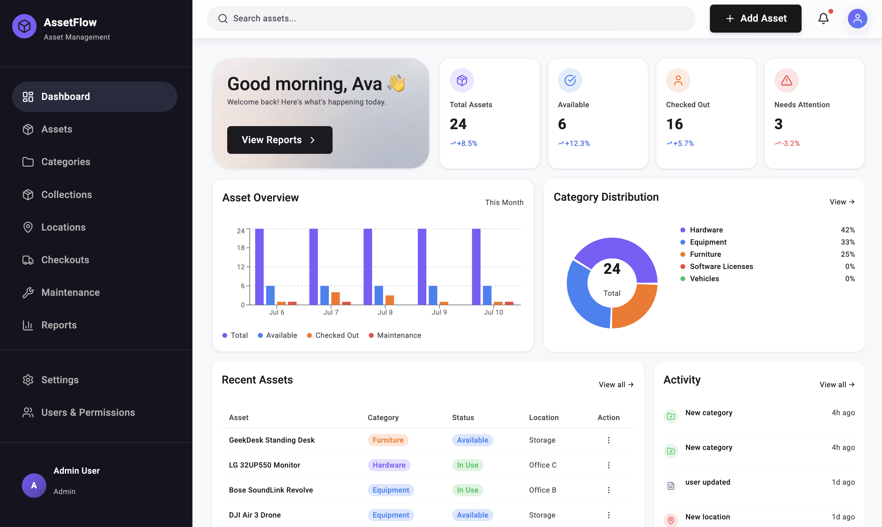
Task: Click the Checkouts truck icon in sidebar
Action: pyautogui.click(x=28, y=260)
